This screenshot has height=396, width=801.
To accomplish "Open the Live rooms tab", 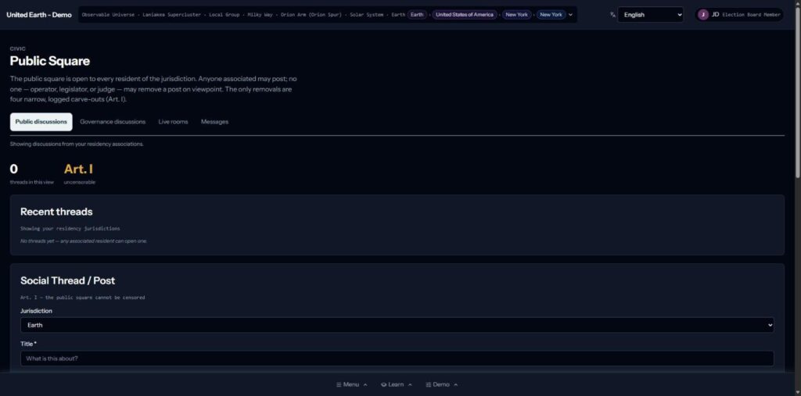I will (173, 122).
